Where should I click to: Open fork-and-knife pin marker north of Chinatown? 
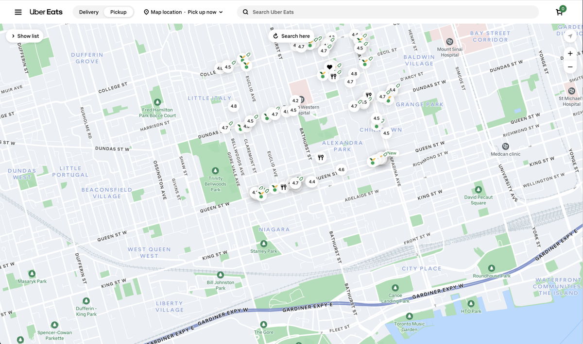368,95
